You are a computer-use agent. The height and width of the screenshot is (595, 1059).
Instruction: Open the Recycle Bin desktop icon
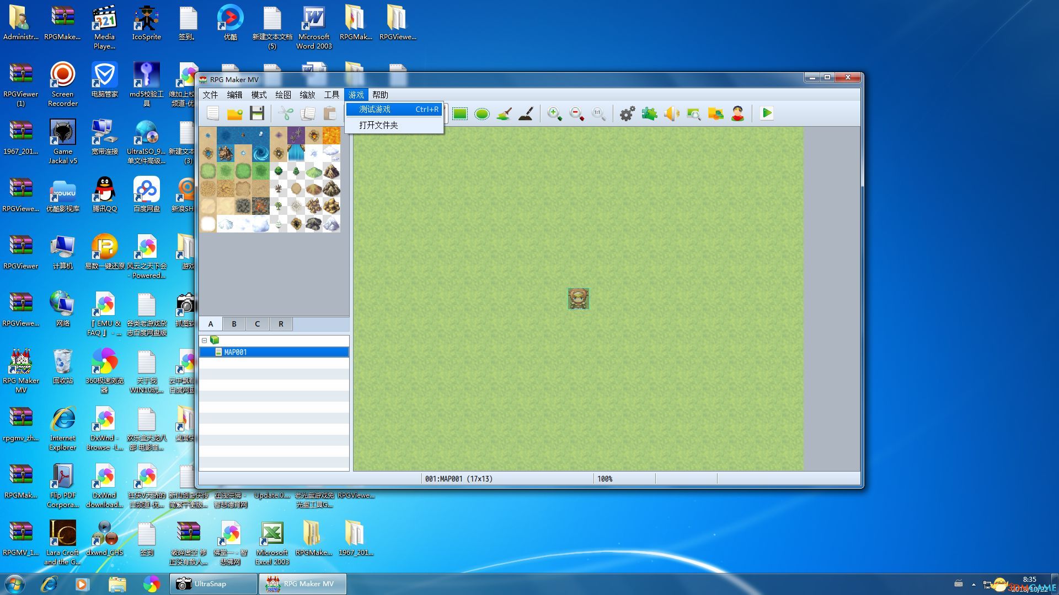[63, 366]
